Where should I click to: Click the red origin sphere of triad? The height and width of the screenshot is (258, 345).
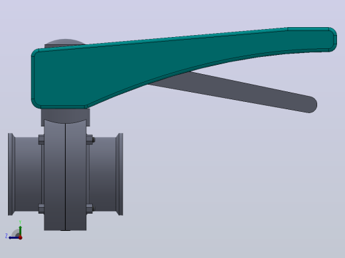(21, 237)
